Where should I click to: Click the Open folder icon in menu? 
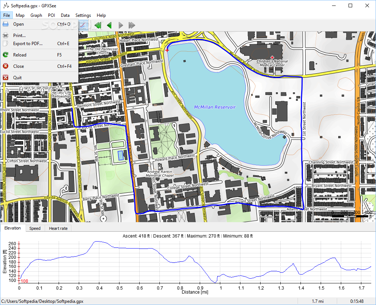tap(5, 24)
